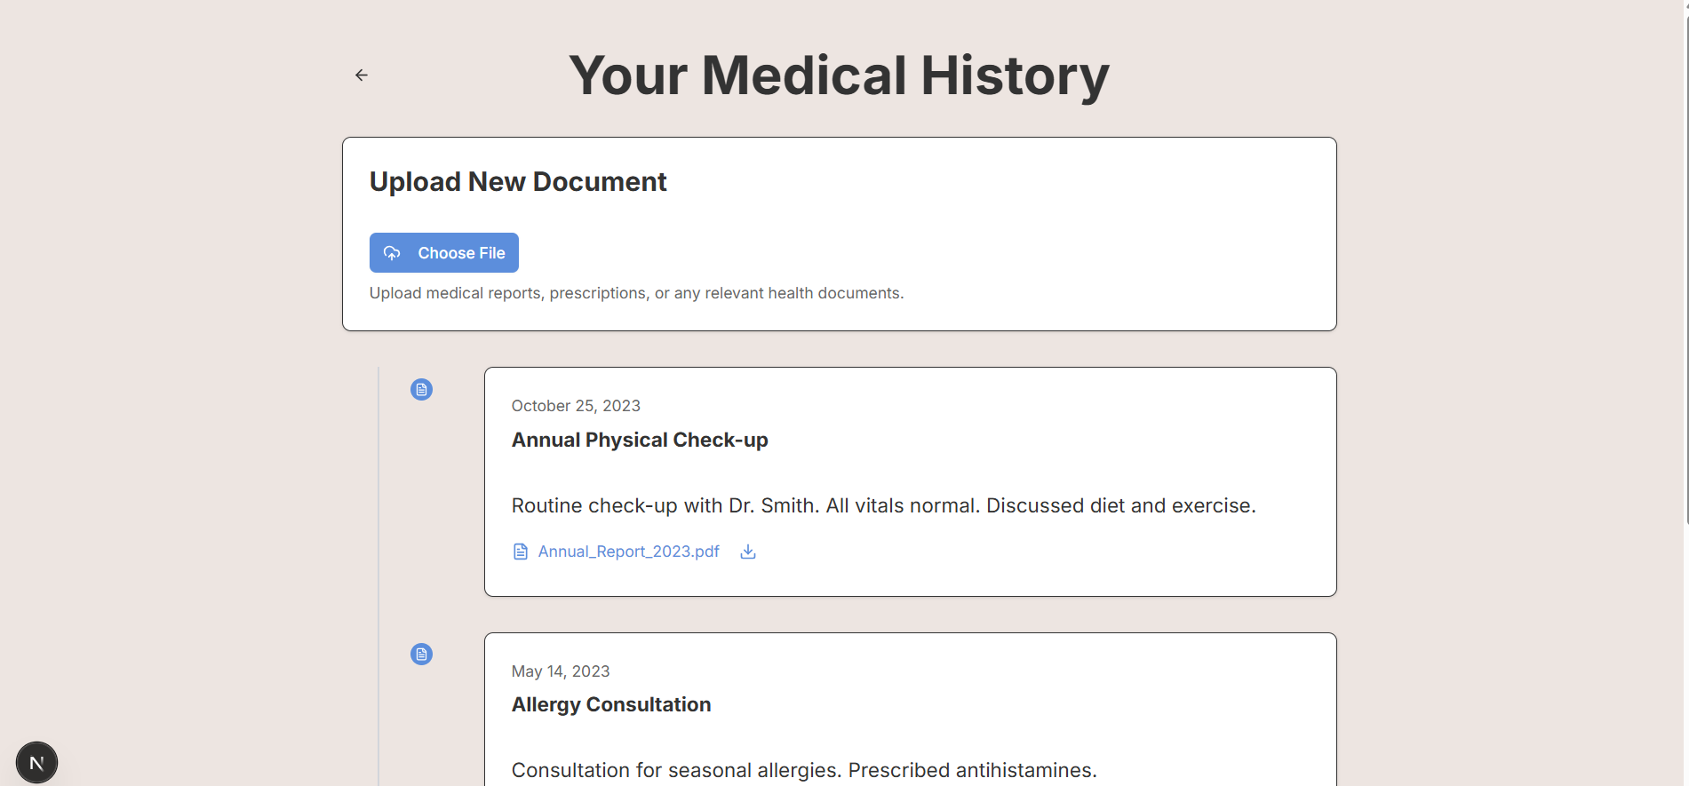Click the Choose File upload button
The width and height of the screenshot is (1689, 786).
click(x=444, y=253)
